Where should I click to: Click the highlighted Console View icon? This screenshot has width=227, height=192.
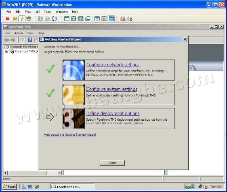111,19
